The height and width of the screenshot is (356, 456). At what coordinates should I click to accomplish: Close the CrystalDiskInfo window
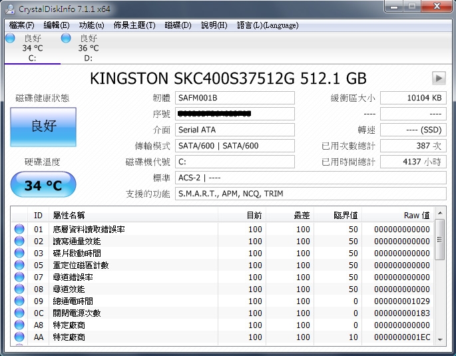pos(437,7)
